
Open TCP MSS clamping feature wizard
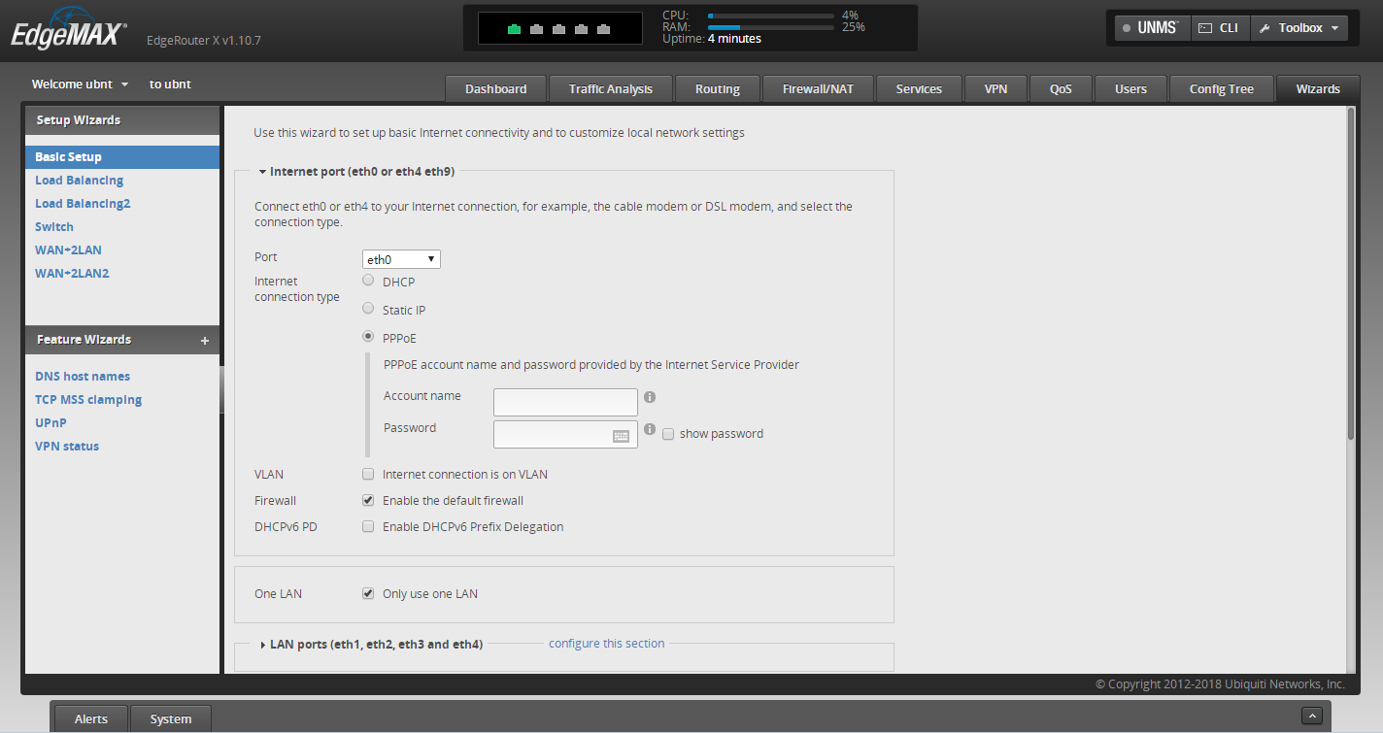coord(88,400)
